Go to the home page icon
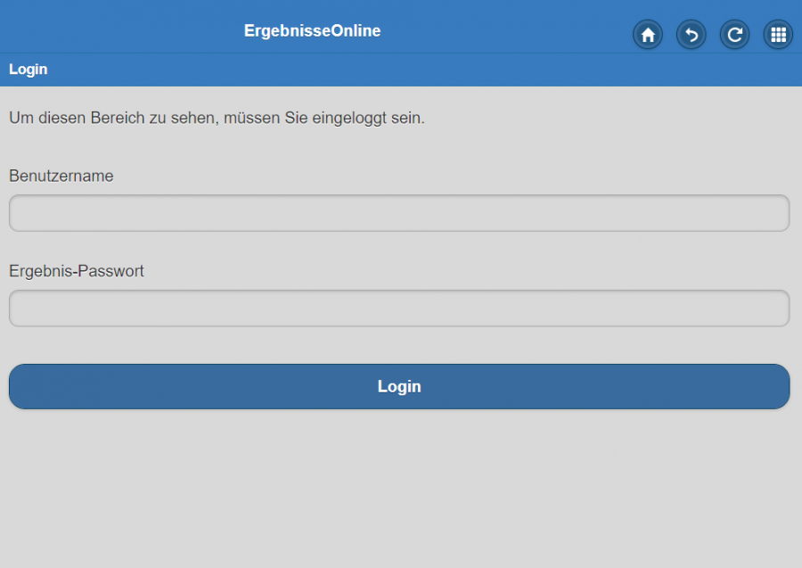The width and height of the screenshot is (802, 568). click(x=648, y=35)
